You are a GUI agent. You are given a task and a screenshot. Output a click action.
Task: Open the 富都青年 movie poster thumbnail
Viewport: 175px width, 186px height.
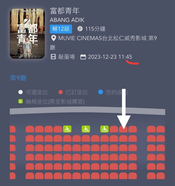pyautogui.click(x=27, y=34)
